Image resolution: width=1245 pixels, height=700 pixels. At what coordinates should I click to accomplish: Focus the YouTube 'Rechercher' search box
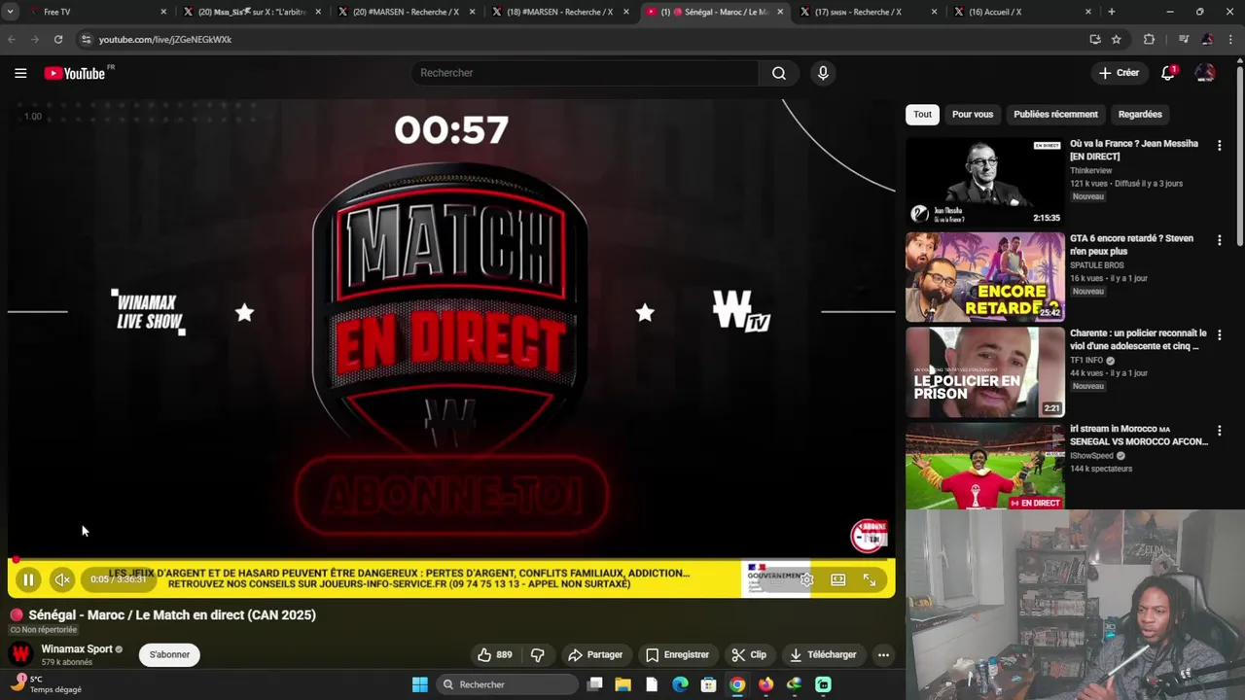coord(584,73)
